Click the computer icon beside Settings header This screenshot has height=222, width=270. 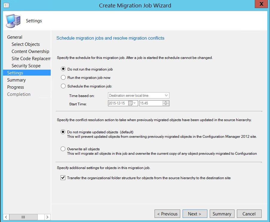(x=13, y=21)
